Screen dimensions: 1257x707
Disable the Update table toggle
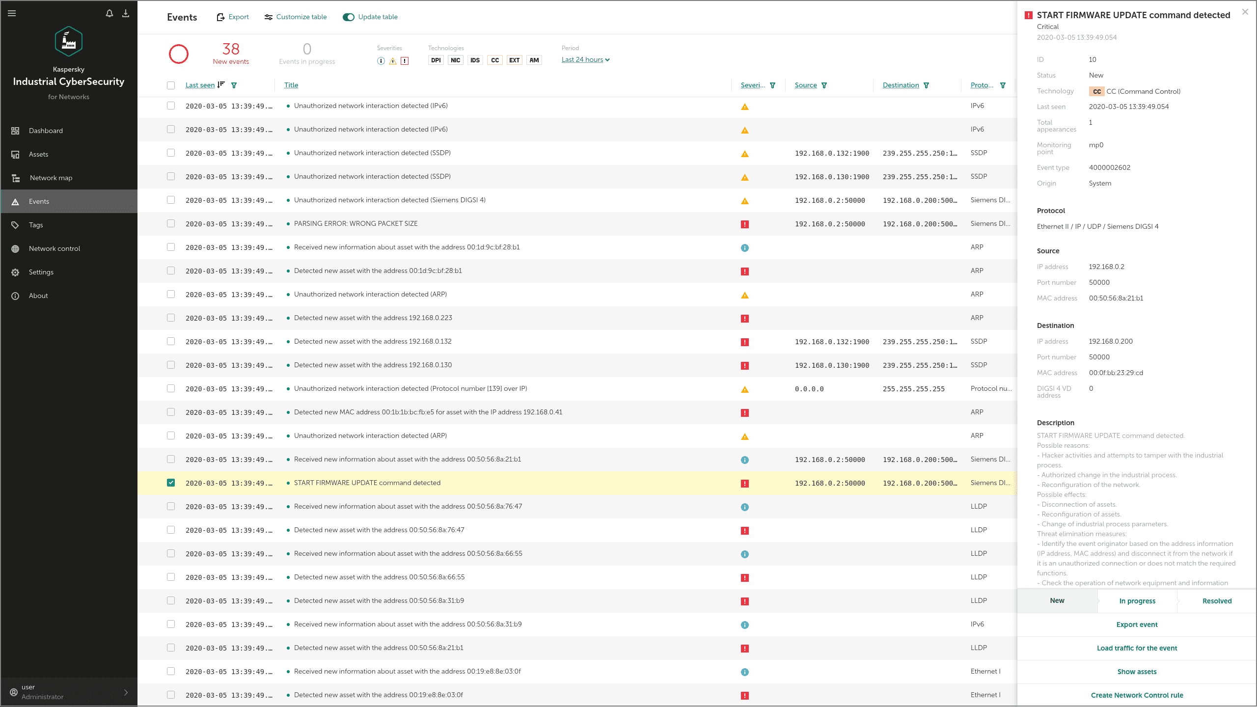349,17
